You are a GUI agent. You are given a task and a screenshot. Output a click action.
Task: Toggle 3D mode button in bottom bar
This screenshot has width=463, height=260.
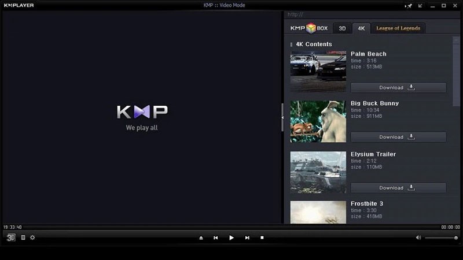(11, 237)
